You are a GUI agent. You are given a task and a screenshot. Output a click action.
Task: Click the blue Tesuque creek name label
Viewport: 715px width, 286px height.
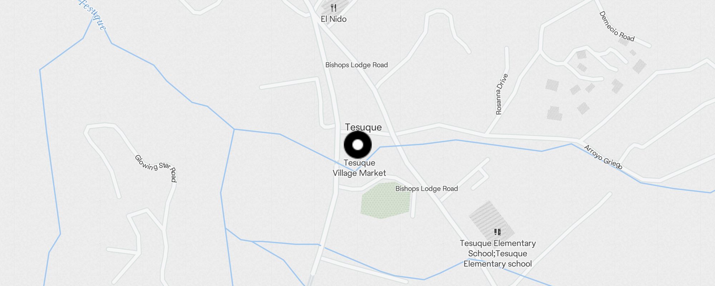pos(92,14)
